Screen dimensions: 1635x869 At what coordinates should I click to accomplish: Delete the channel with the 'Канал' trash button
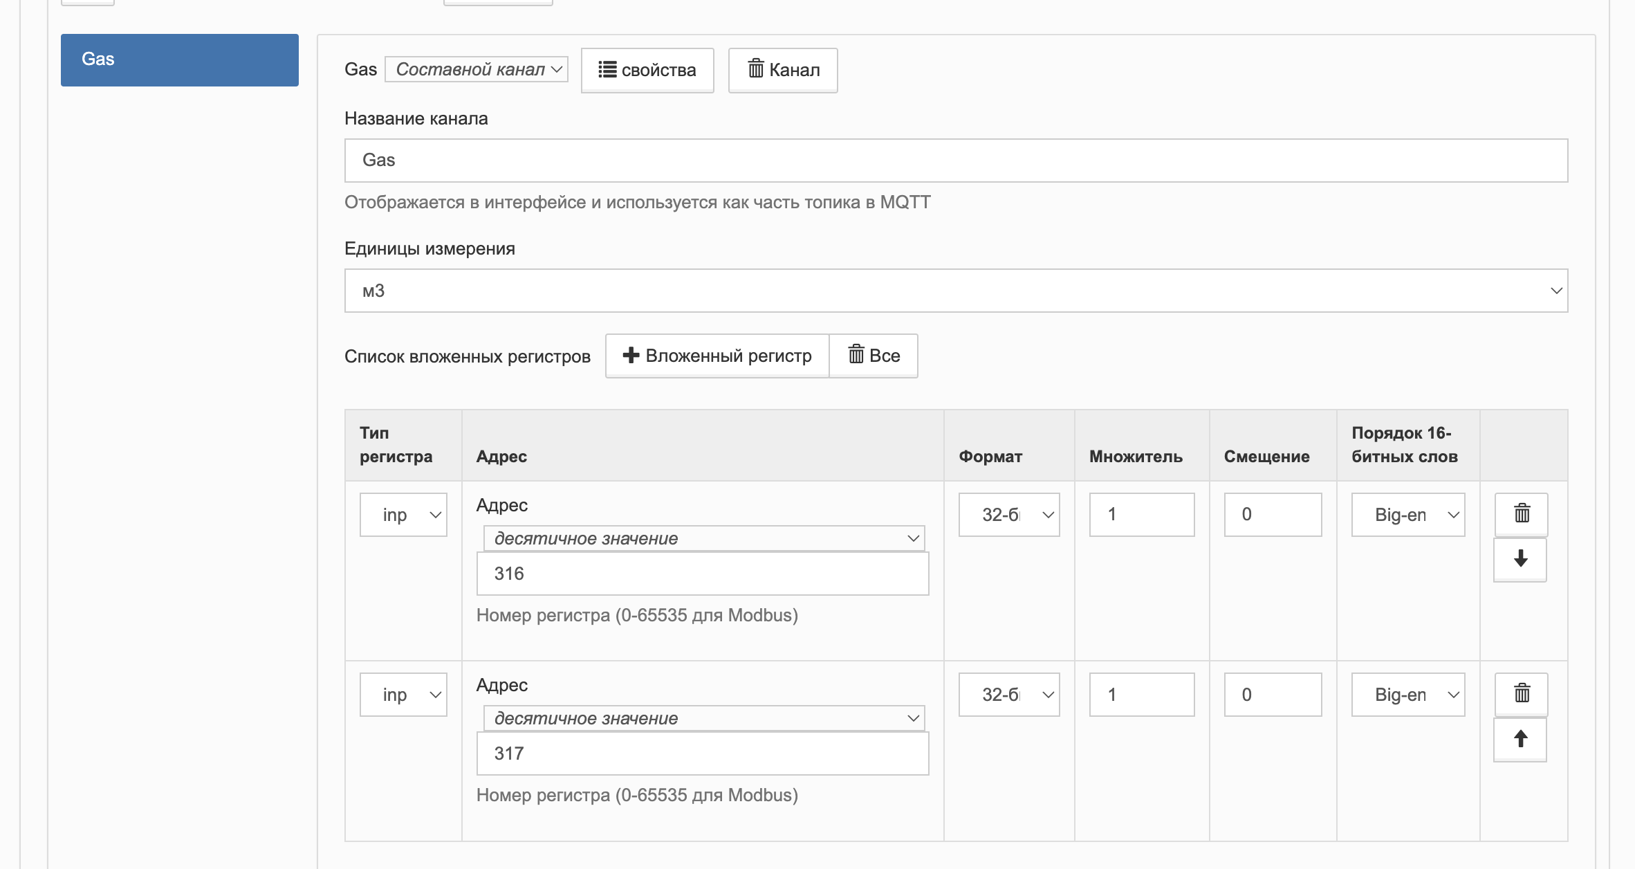click(x=783, y=70)
